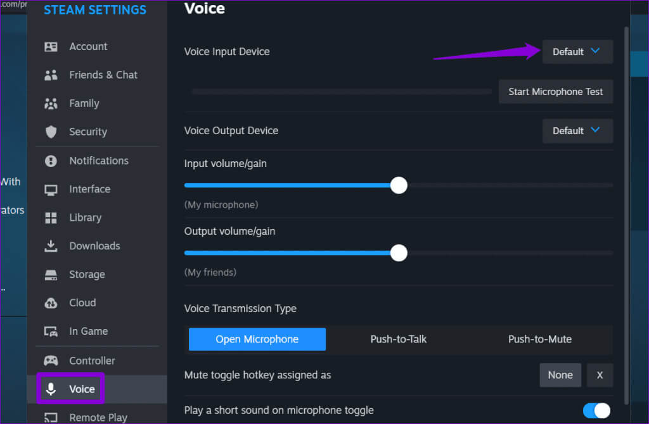Screen dimensions: 649x424
Task: Click the Library grid icon
Action: coord(51,218)
